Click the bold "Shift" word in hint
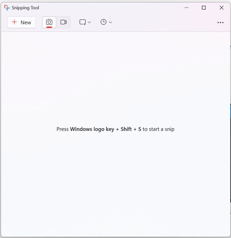This screenshot has height=238, width=231. [x=126, y=129]
